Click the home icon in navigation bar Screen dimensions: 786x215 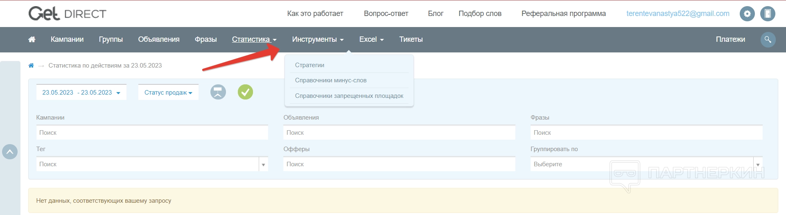coord(32,39)
